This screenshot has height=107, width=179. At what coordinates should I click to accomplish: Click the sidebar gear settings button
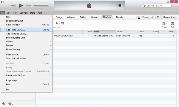[x=10, y=104]
